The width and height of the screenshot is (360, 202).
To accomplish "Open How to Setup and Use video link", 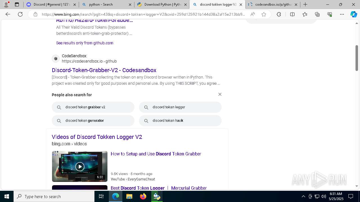I will click(156, 154).
